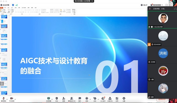Unmute microphone with 解除静音 button
This screenshot has width=177, height=103.
pos(4,99)
